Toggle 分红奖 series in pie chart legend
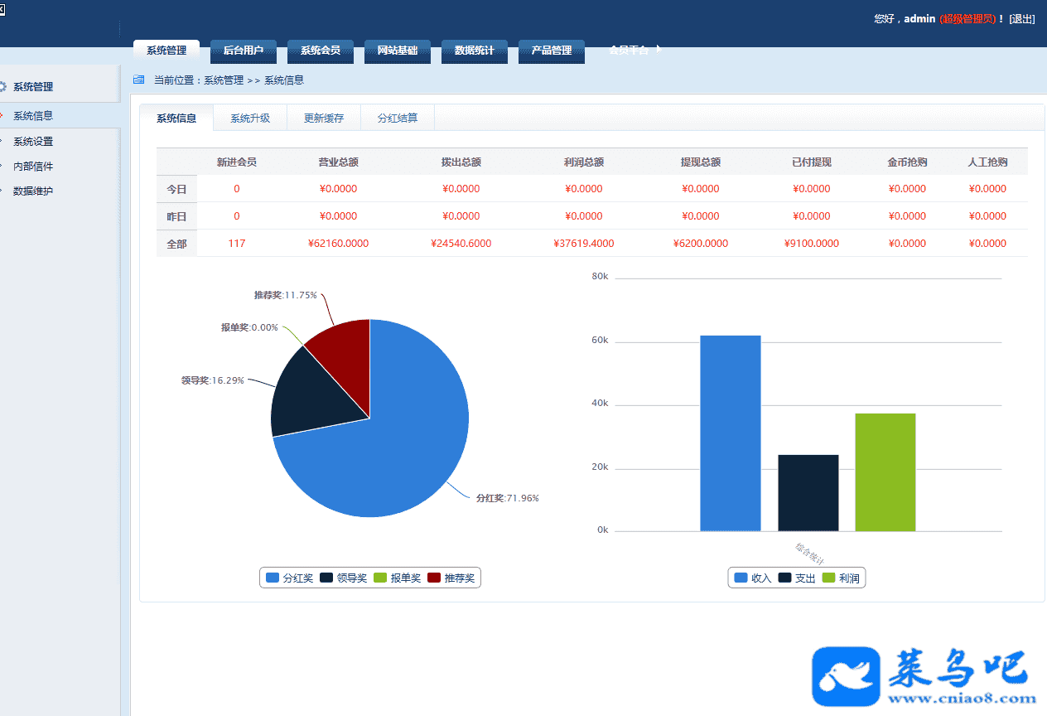Image resolution: width=1047 pixels, height=716 pixels. pyautogui.click(x=289, y=578)
